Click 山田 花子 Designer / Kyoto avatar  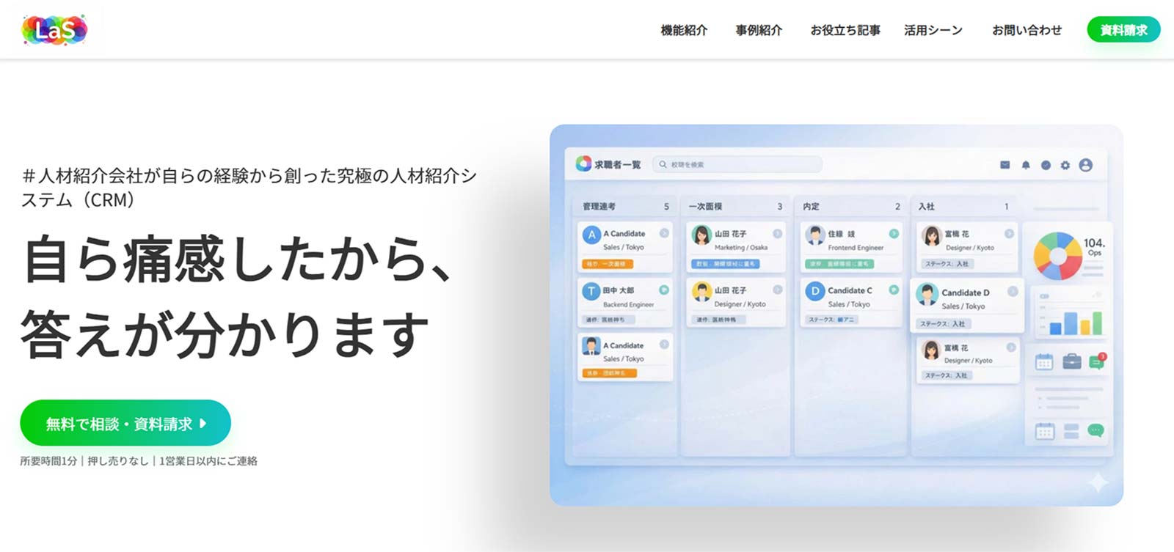pos(701,292)
